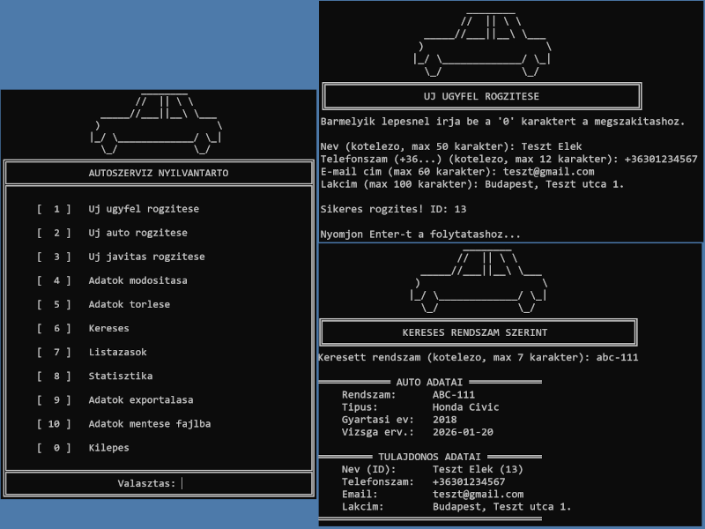Select menu option 2 Uj auto rogzitese
The height and width of the screenshot is (529, 705).
click(137, 234)
